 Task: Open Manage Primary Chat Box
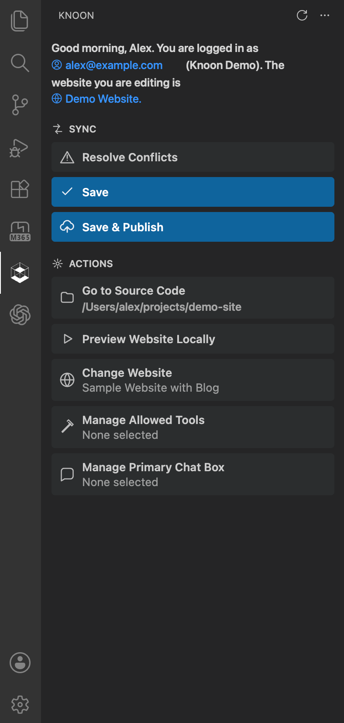click(193, 474)
